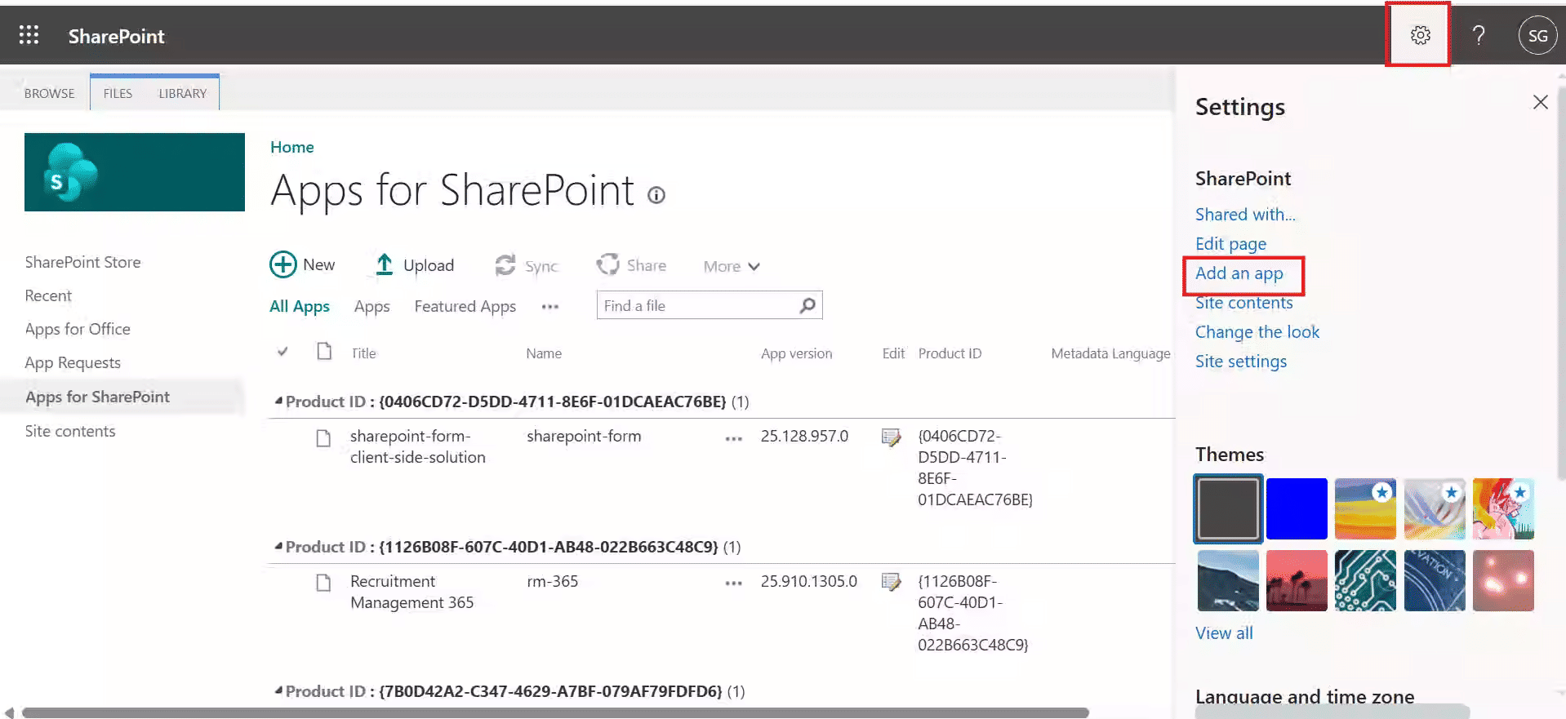Open the SG account profile avatar
Screen dimensions: 1566x719
[x=1537, y=36]
